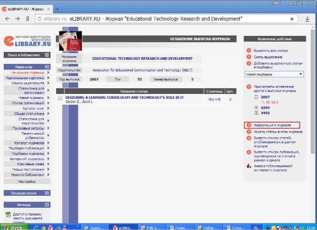
Task: Click the eLIBRARY.RU logo
Action: point(27,41)
